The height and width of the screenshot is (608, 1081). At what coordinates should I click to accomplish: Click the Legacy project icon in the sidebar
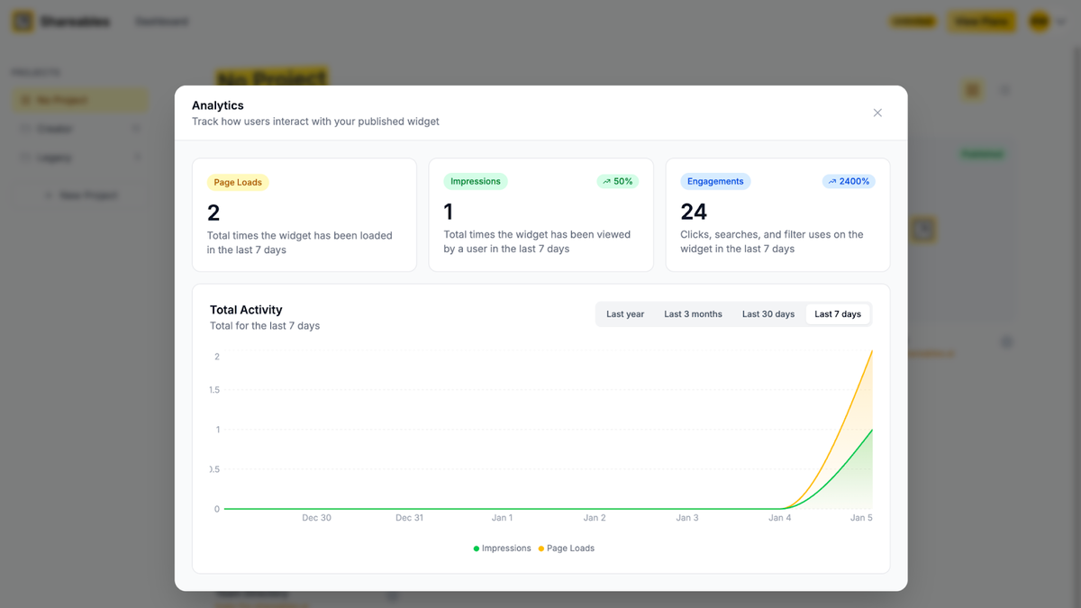click(x=26, y=156)
